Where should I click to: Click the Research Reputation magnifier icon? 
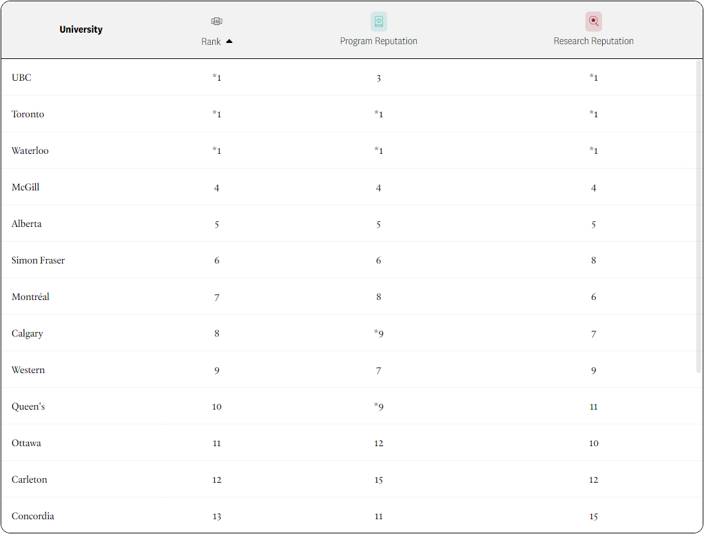click(x=594, y=22)
